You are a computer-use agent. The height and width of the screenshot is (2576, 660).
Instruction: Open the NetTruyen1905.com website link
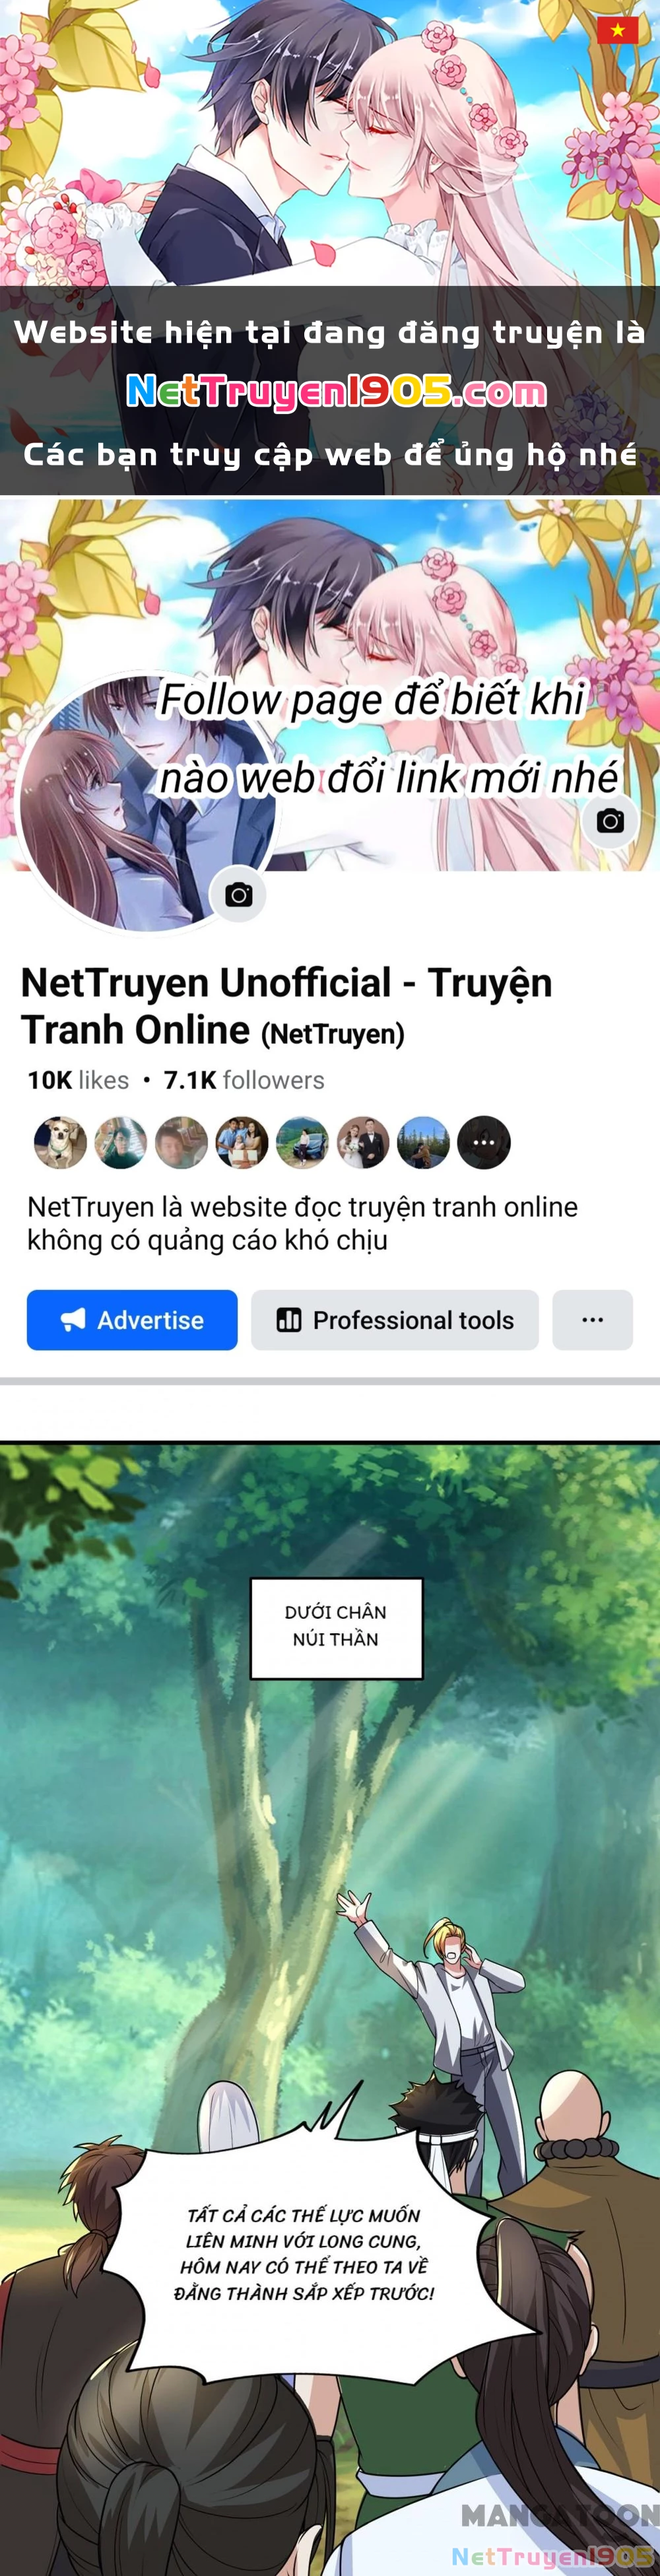(x=337, y=391)
